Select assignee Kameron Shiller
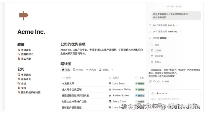This screenshot has height=114, width=204. (120, 89)
